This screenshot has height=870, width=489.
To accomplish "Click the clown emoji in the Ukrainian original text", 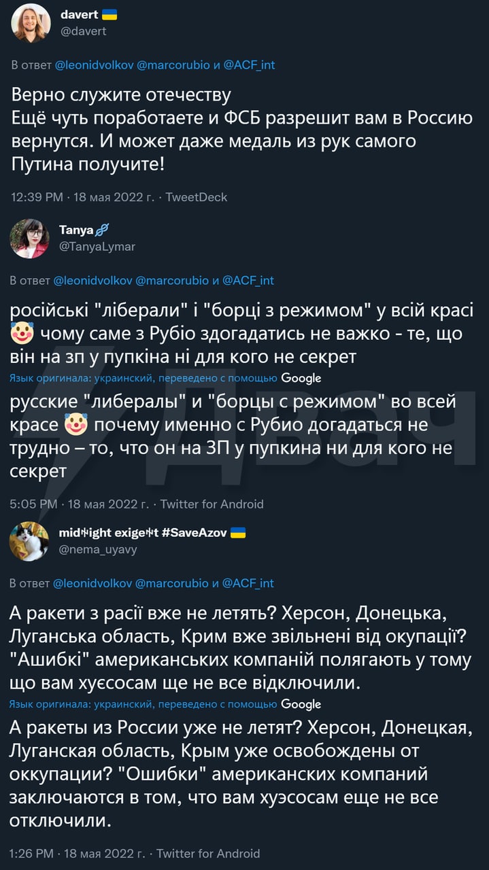I will (23, 334).
